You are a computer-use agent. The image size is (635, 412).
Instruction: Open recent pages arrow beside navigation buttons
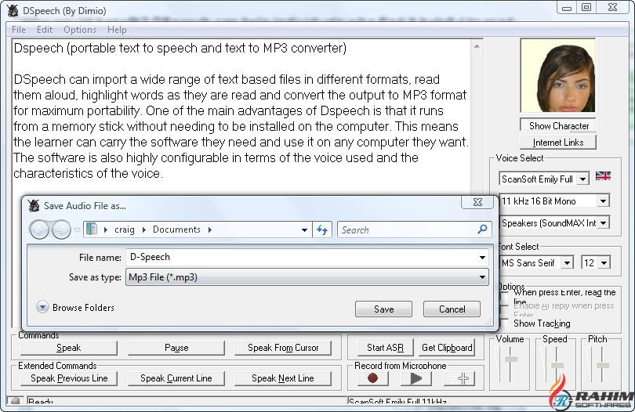[77, 230]
